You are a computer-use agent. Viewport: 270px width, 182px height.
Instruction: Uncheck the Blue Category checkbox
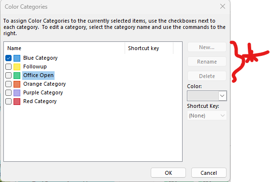pyautogui.click(x=8, y=58)
